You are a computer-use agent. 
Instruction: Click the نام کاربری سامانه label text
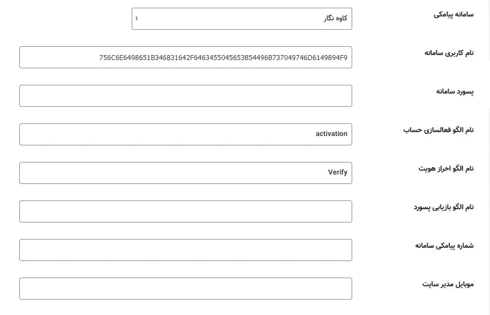[x=449, y=53]
